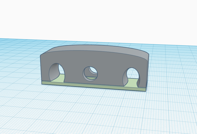Click the center circular hole in the block
197x134 pixels.
[x=90, y=74]
